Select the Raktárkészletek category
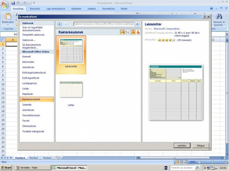The height and width of the screenshot is (171, 229). tap(37, 99)
